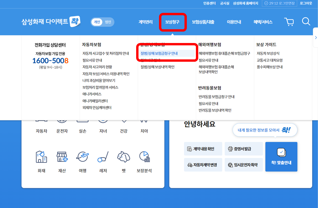Open 필요서류 안내 under 자동차보험
This screenshot has height=208, width=318.
pos(92,60)
